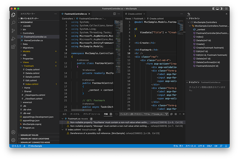Open HomeController.cs from the explorer

(x=33, y=41)
